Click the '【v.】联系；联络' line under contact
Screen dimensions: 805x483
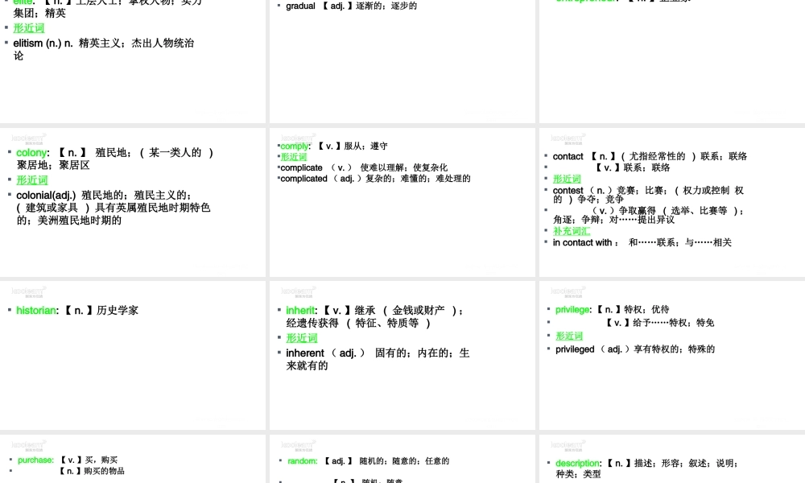(633, 168)
